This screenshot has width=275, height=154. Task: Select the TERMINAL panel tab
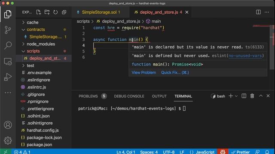pos(183,96)
